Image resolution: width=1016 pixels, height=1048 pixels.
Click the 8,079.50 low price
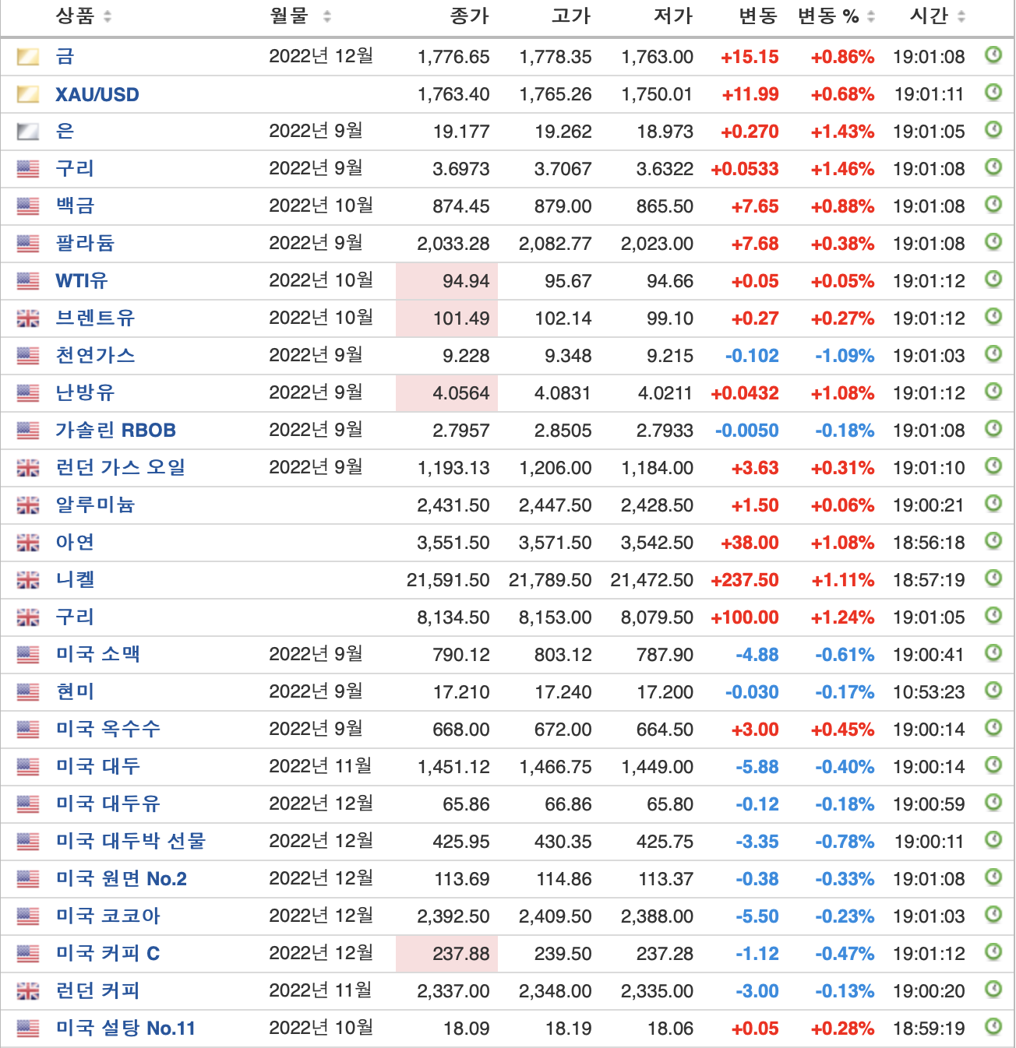(657, 617)
